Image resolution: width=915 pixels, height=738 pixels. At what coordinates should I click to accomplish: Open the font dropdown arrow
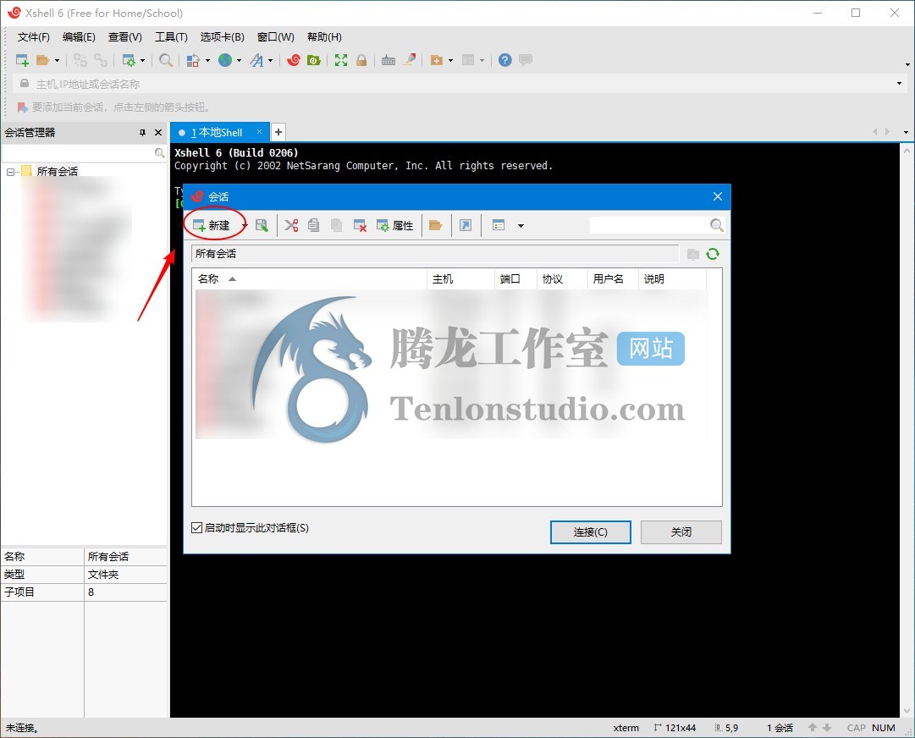pyautogui.click(x=270, y=60)
